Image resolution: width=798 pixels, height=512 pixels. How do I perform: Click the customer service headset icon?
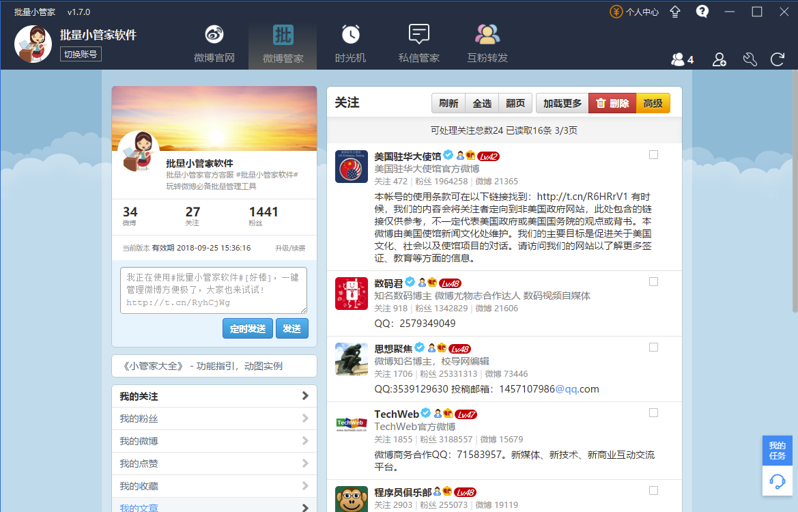(x=777, y=481)
